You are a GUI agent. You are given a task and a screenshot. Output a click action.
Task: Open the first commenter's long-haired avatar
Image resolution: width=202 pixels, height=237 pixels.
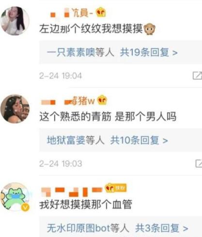(15, 21)
